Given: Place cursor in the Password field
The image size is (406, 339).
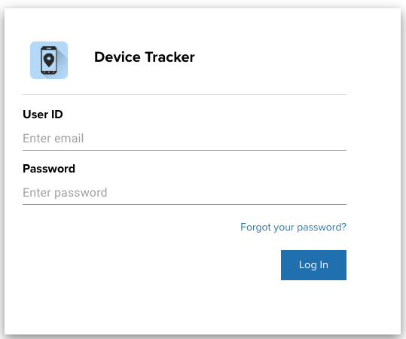Looking at the screenshot, I should [x=185, y=193].
